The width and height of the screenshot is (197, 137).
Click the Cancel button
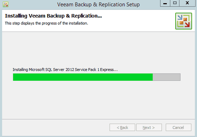(x=178, y=128)
